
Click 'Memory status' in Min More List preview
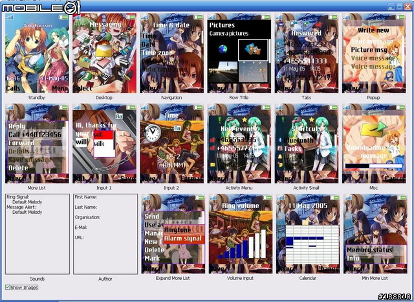pos(369,250)
